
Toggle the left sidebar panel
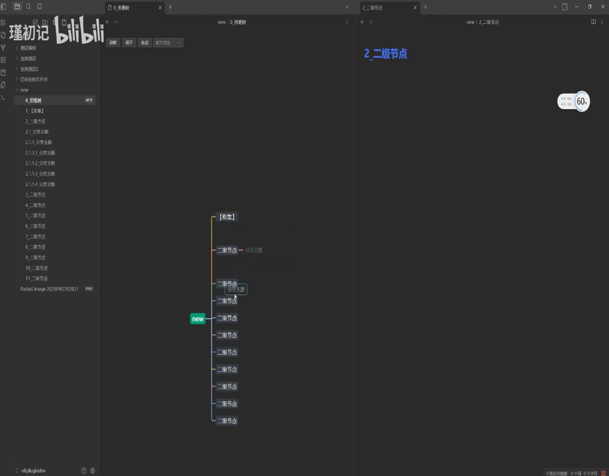(3, 7)
